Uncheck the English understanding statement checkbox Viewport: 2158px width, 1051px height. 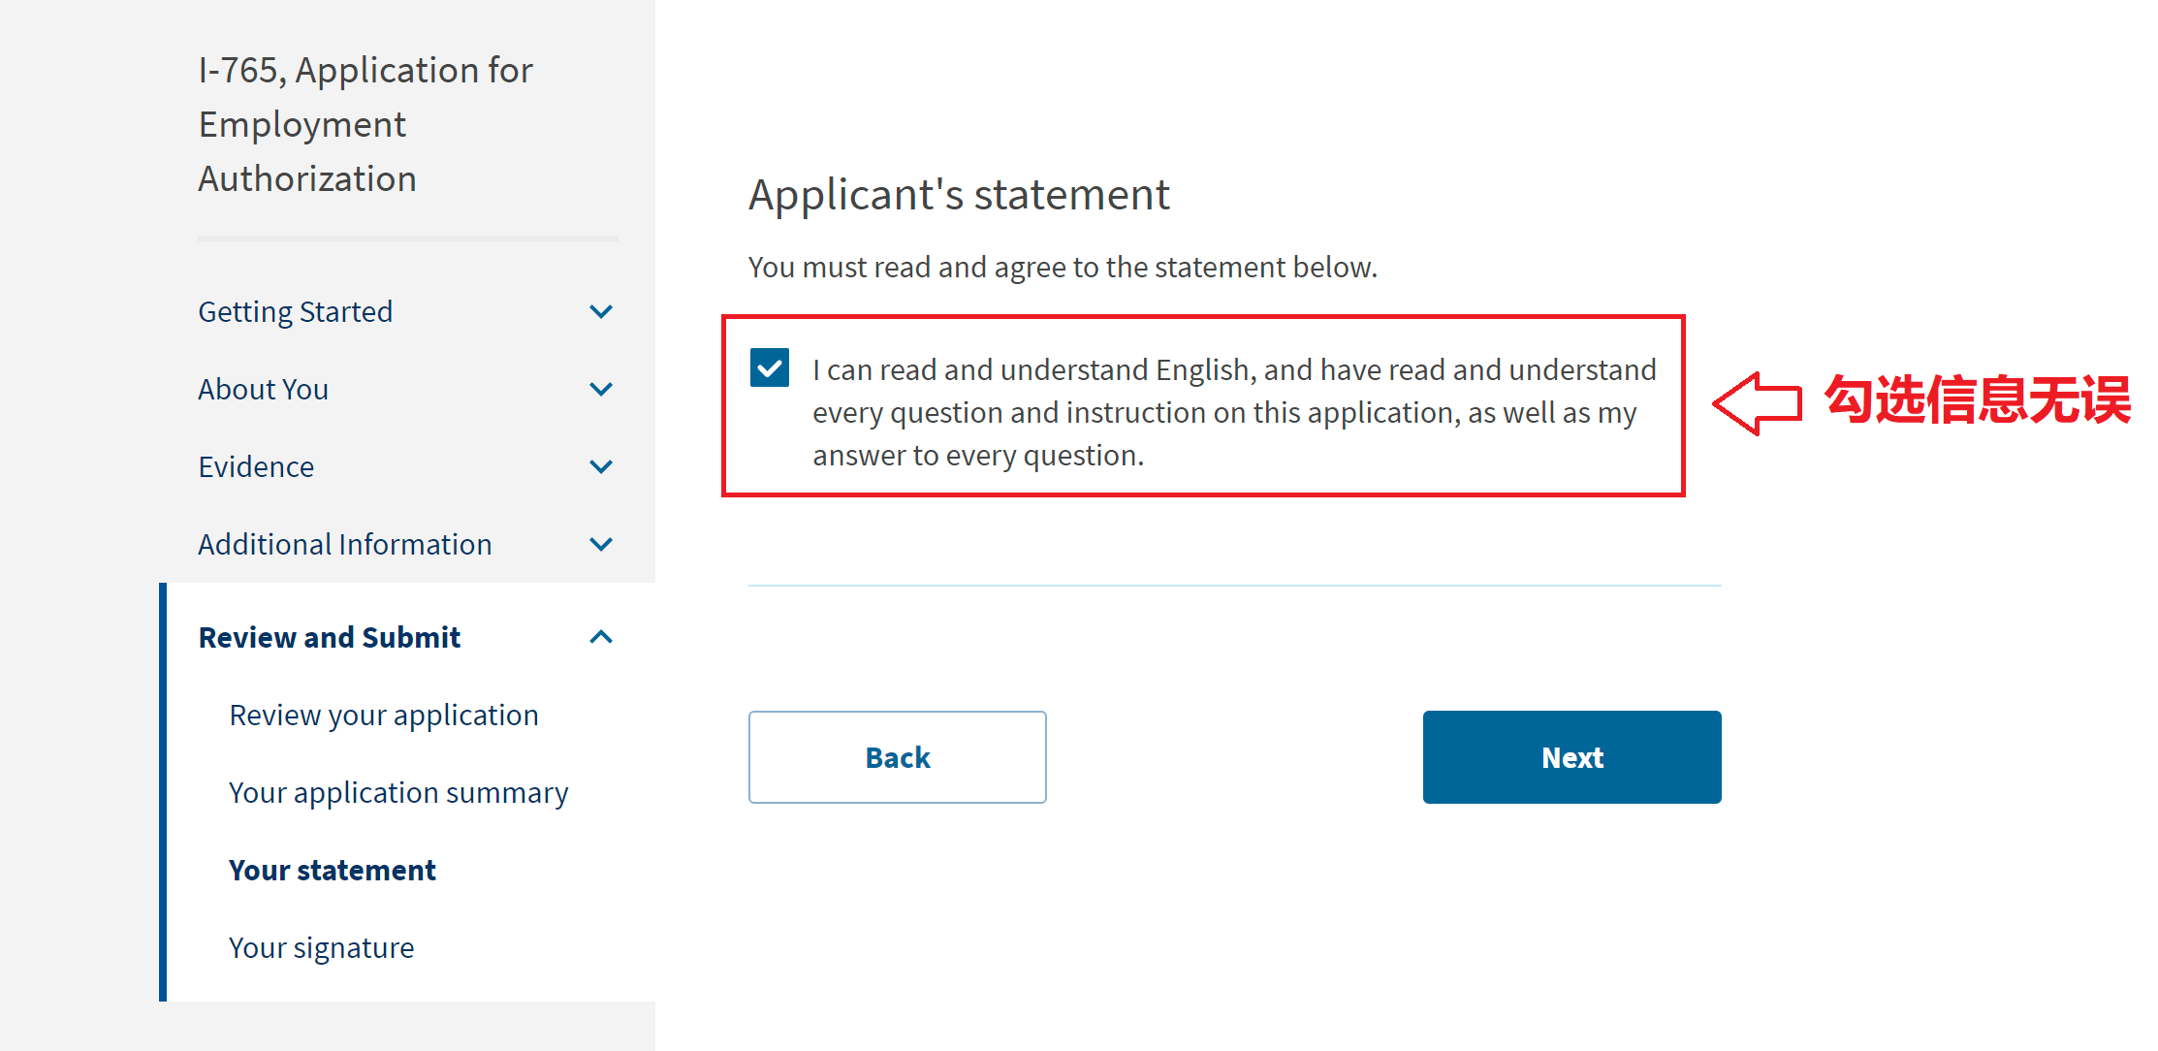[x=770, y=368]
